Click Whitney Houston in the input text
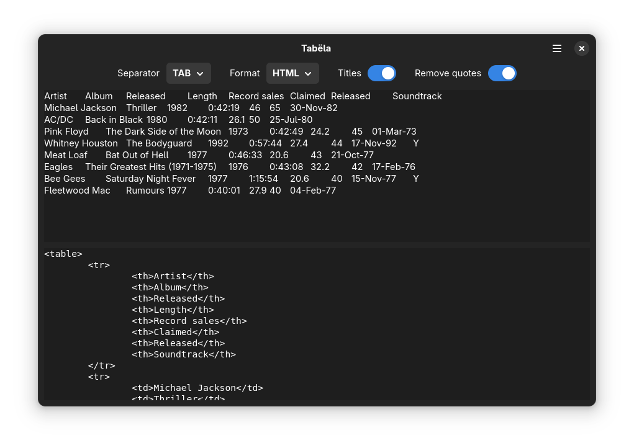The height and width of the screenshot is (448, 634). coord(81,143)
